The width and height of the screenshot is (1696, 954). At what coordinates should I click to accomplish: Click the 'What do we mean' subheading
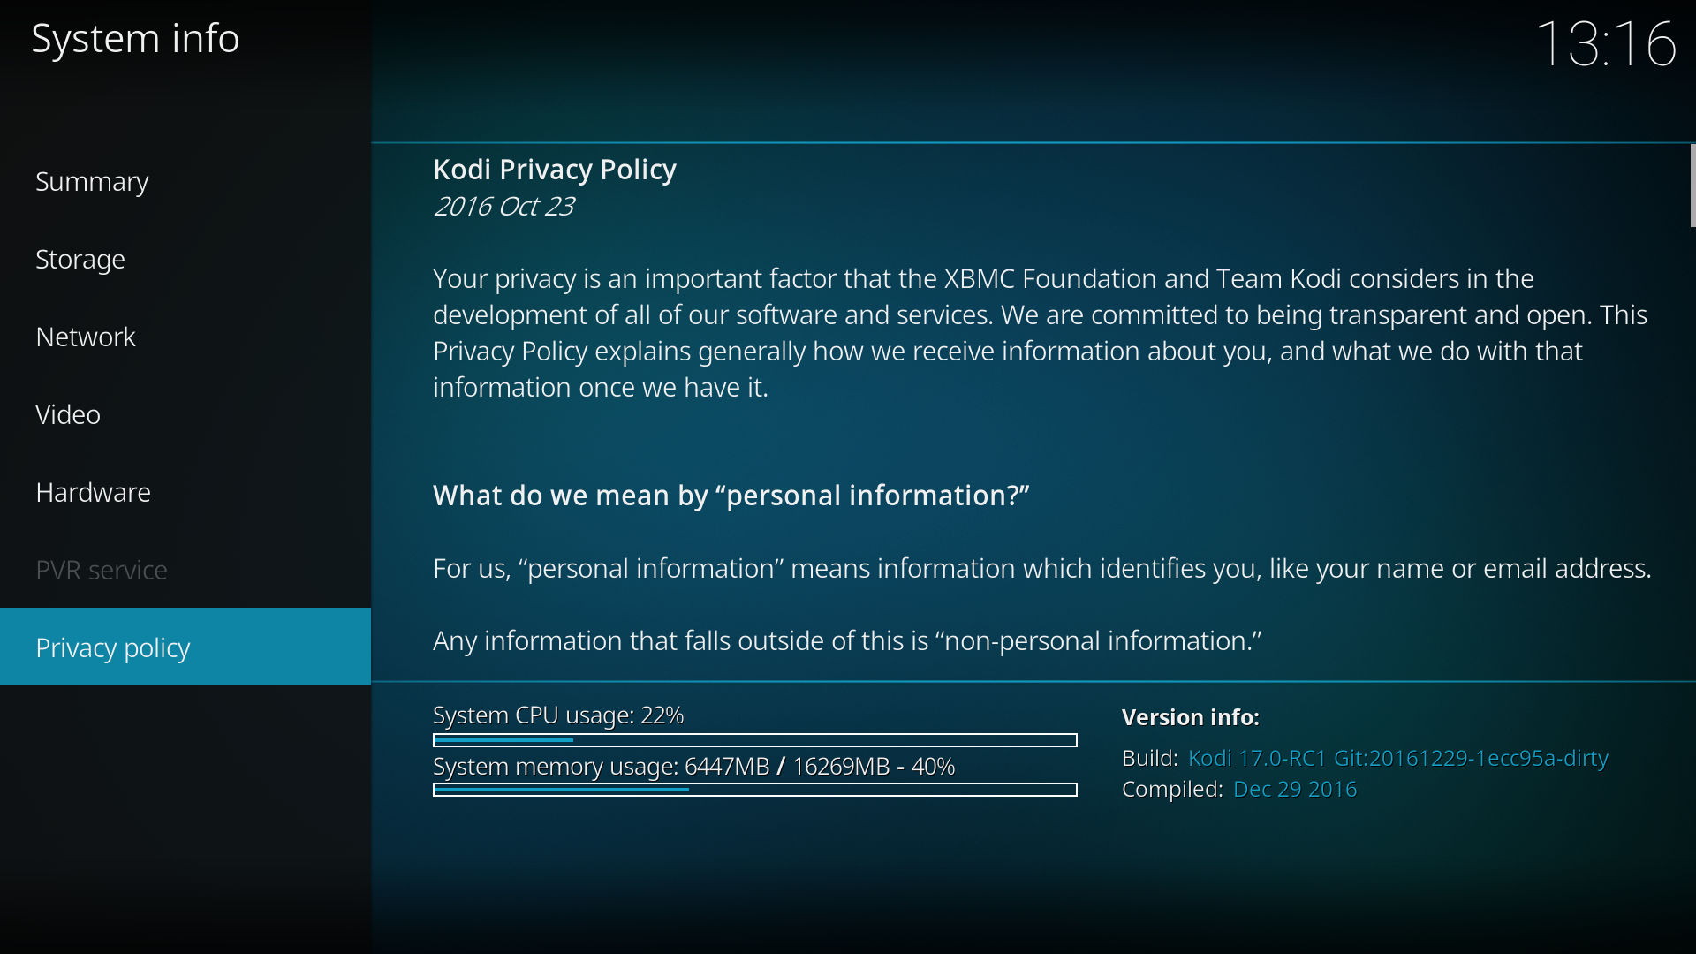pos(731,496)
